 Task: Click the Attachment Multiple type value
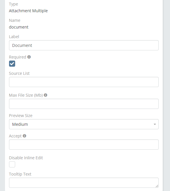[28, 11]
